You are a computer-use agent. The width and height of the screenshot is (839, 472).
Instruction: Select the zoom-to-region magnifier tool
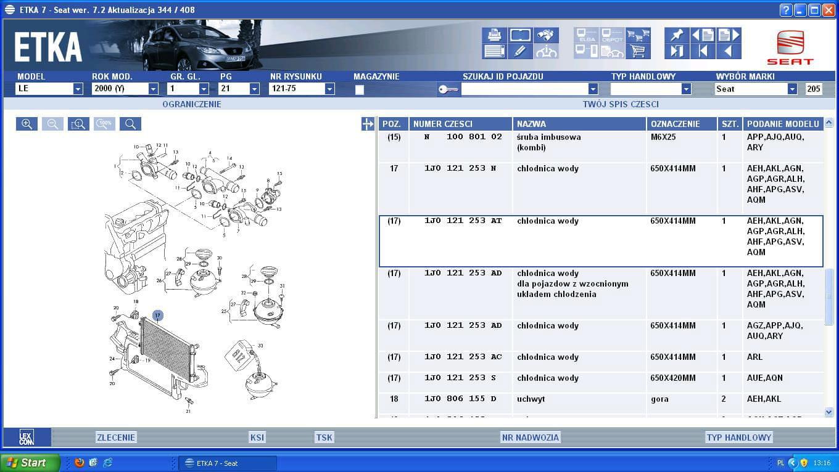tap(78, 124)
